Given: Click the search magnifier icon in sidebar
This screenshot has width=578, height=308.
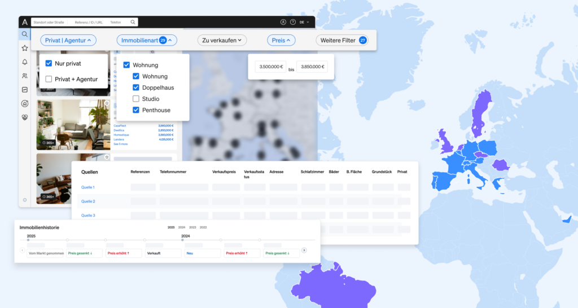Looking at the screenshot, I should (25, 34).
